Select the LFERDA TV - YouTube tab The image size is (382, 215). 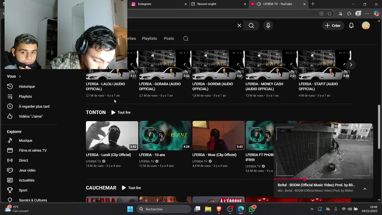click(x=278, y=4)
